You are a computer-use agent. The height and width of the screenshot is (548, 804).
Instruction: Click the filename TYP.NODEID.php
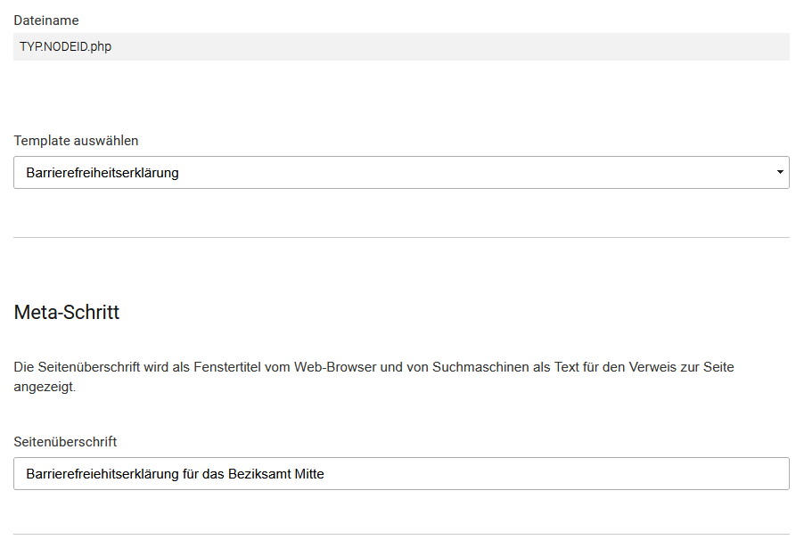65,46
